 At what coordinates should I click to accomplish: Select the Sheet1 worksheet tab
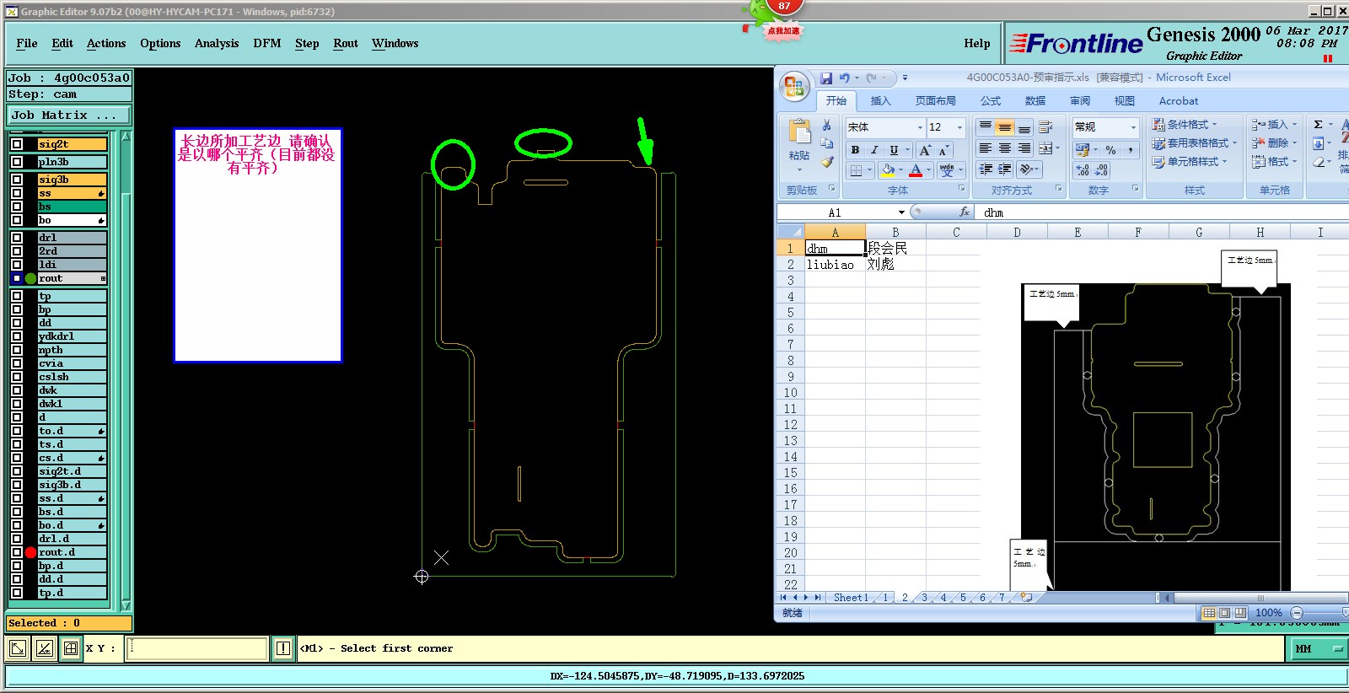[850, 598]
